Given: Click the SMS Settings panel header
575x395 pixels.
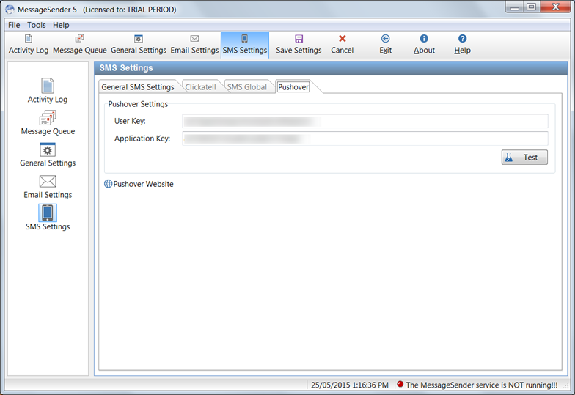Looking at the screenshot, I should click(x=331, y=68).
